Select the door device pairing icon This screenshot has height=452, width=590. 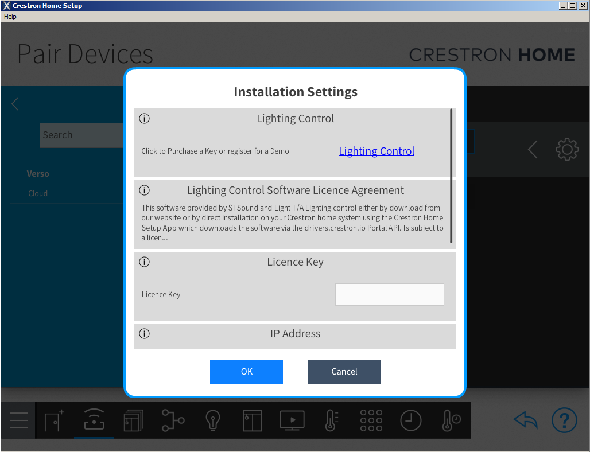coord(53,420)
